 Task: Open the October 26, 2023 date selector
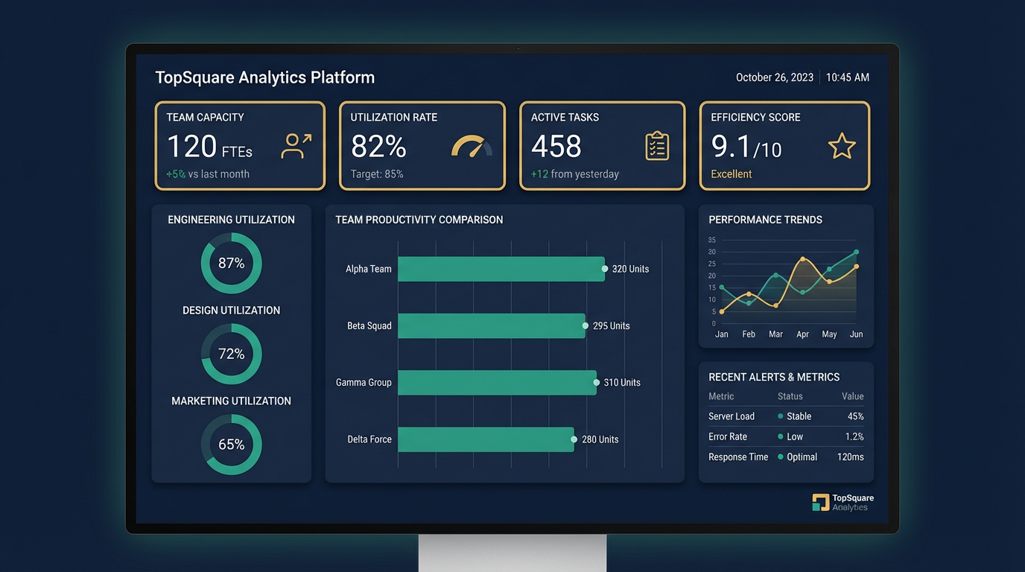point(775,77)
